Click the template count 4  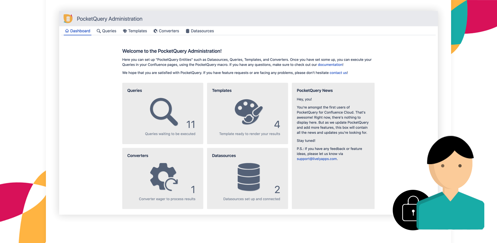[x=277, y=124]
